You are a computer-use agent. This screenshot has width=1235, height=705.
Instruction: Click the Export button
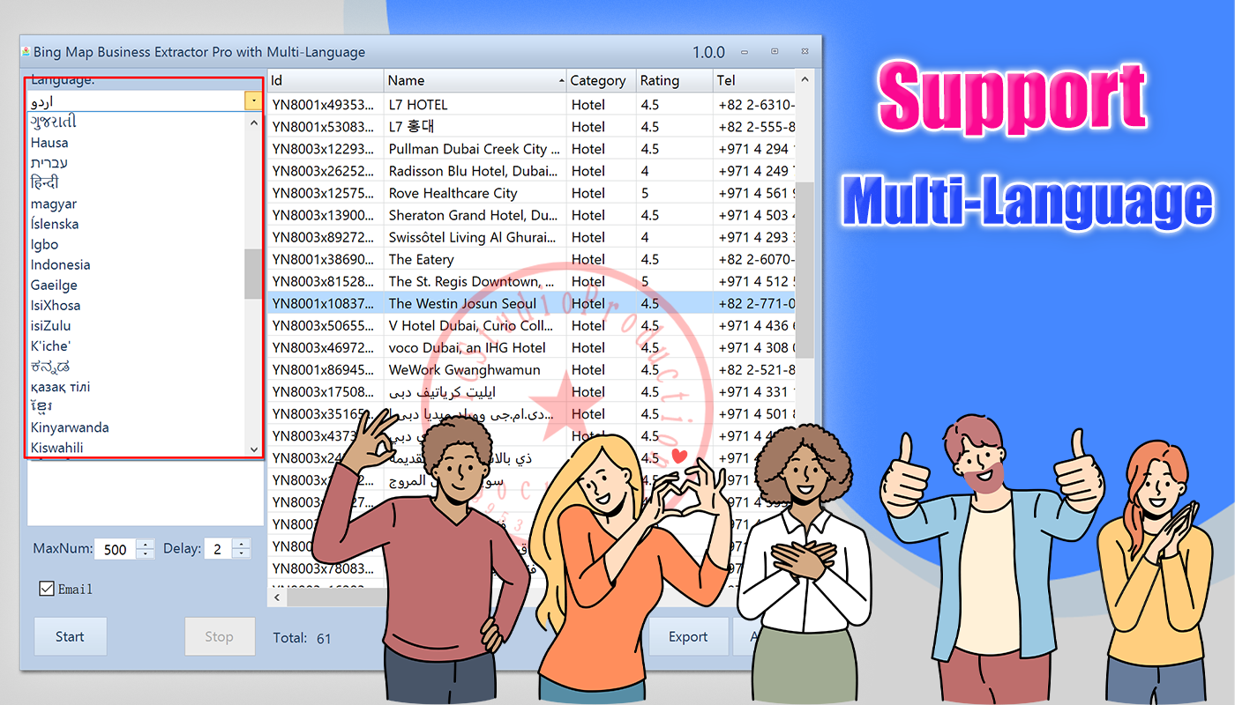click(x=688, y=636)
